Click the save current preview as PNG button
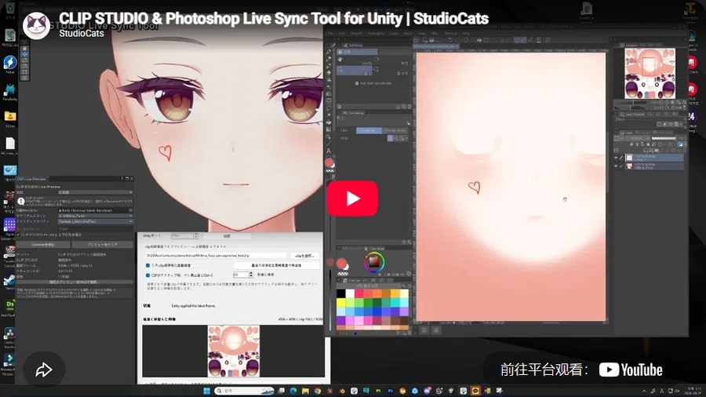The image size is (706, 397). 75,282
